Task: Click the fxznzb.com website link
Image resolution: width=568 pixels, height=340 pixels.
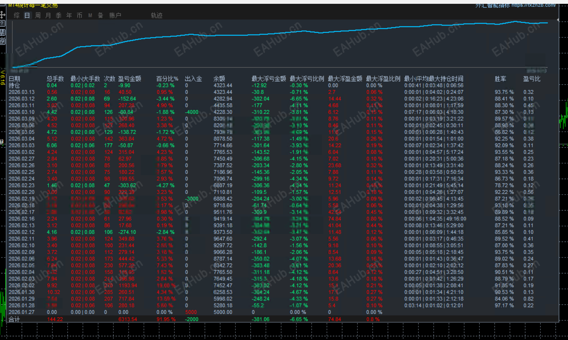Action: coord(533,5)
